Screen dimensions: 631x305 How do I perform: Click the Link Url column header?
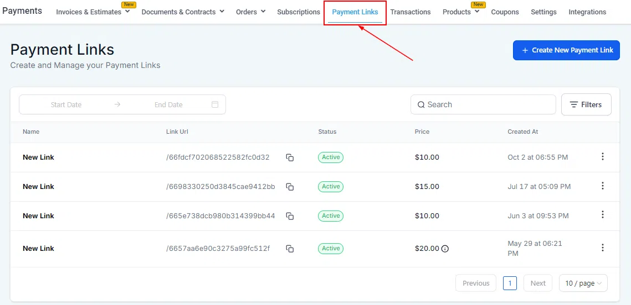(x=177, y=132)
